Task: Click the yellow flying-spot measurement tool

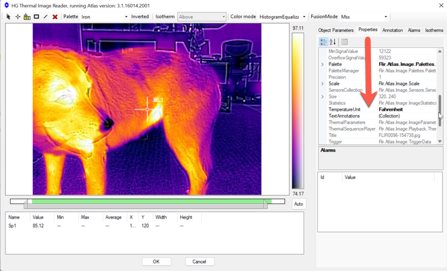Action: pyautogui.click(x=27, y=17)
